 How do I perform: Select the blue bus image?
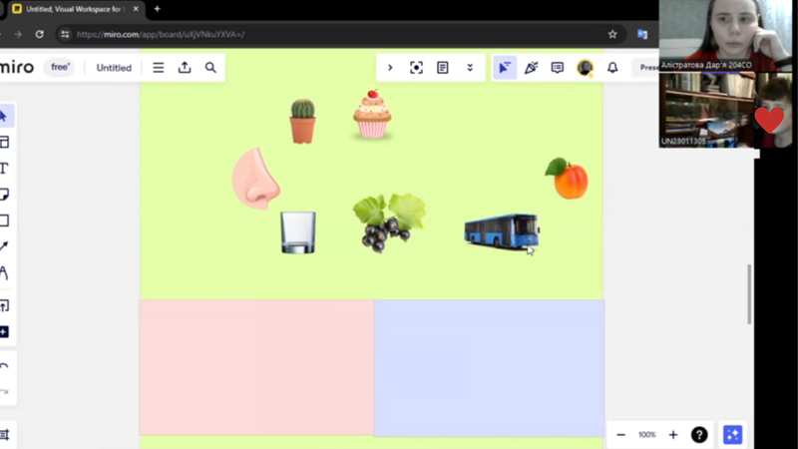[502, 231]
